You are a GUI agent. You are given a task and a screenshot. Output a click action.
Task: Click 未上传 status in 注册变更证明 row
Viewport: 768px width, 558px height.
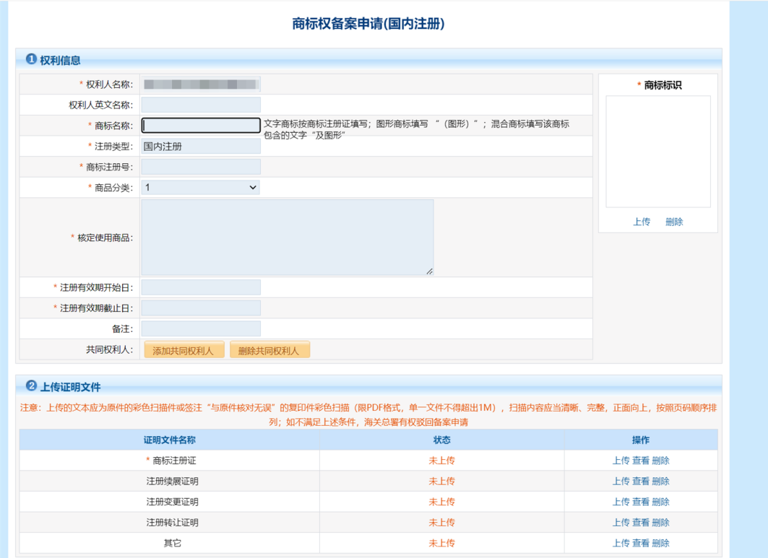point(441,502)
